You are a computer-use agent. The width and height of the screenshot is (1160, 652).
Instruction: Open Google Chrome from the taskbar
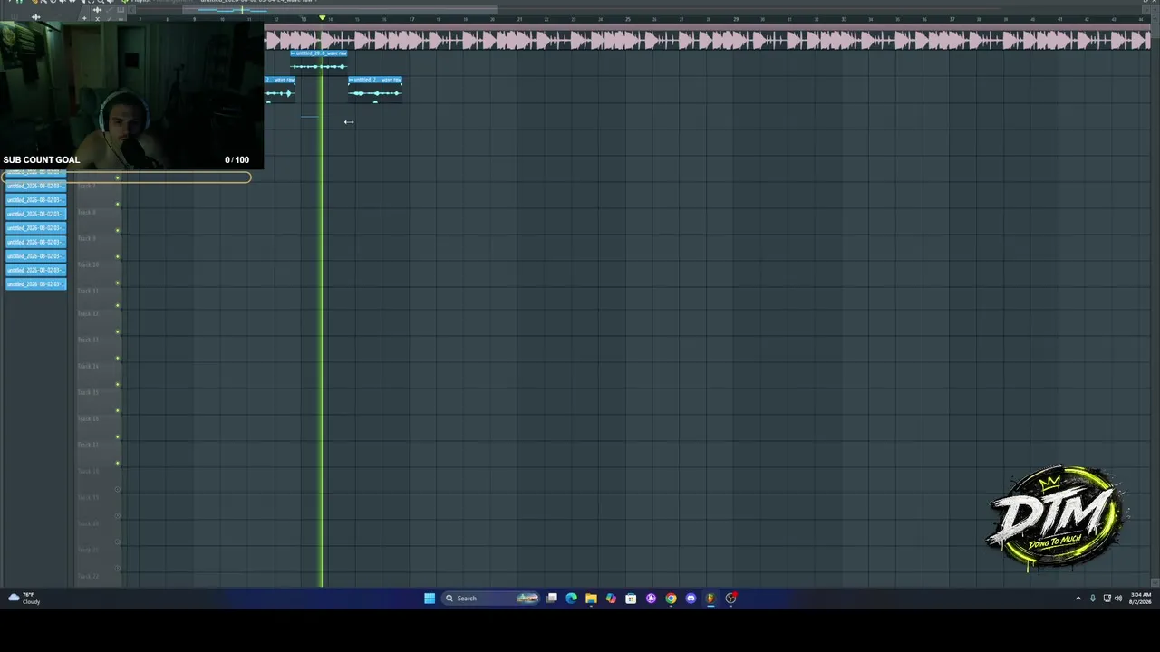pyautogui.click(x=671, y=598)
